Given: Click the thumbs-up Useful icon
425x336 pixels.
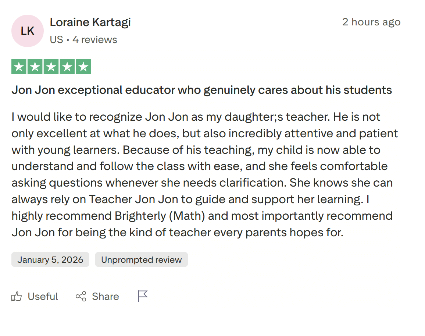Looking at the screenshot, I should click(17, 296).
